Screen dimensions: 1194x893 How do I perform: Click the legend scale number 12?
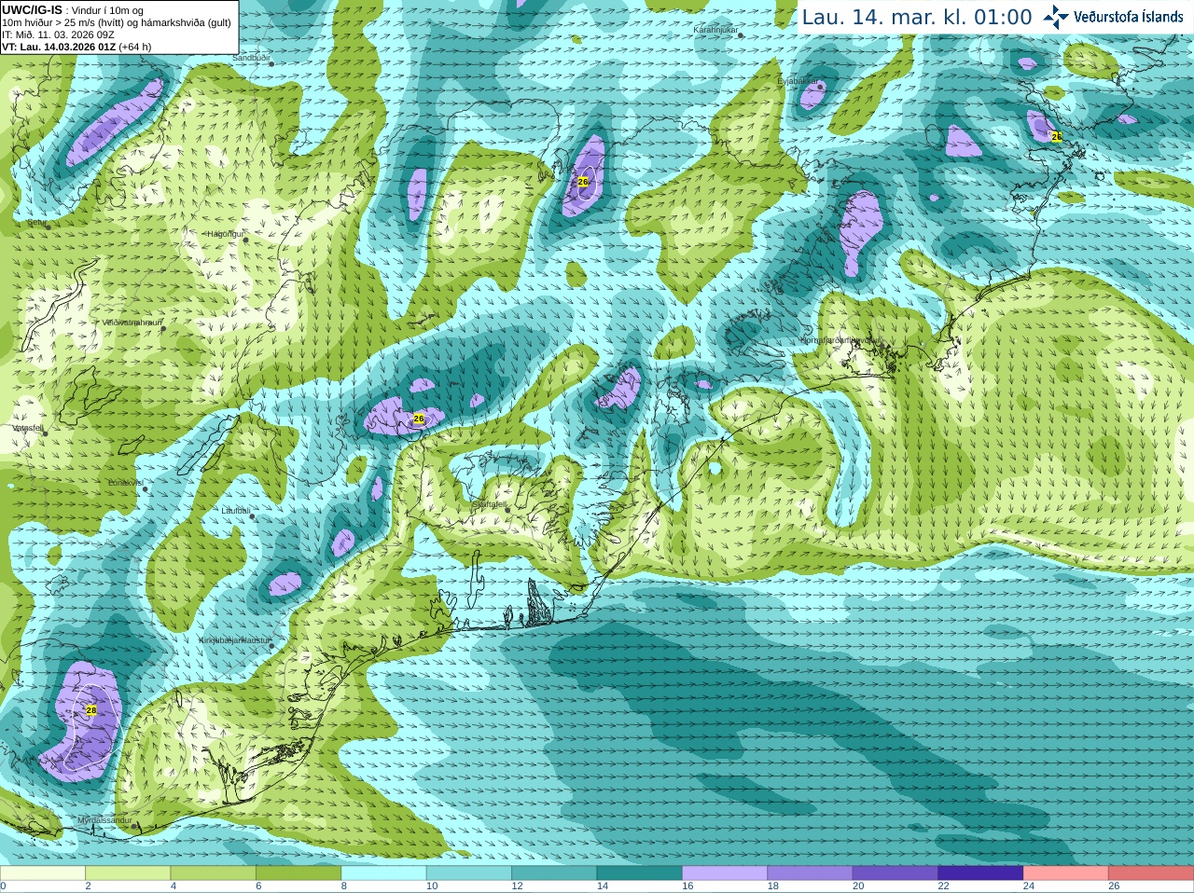click(x=517, y=886)
